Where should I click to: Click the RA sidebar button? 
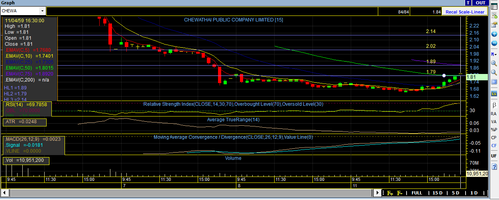click(494, 114)
